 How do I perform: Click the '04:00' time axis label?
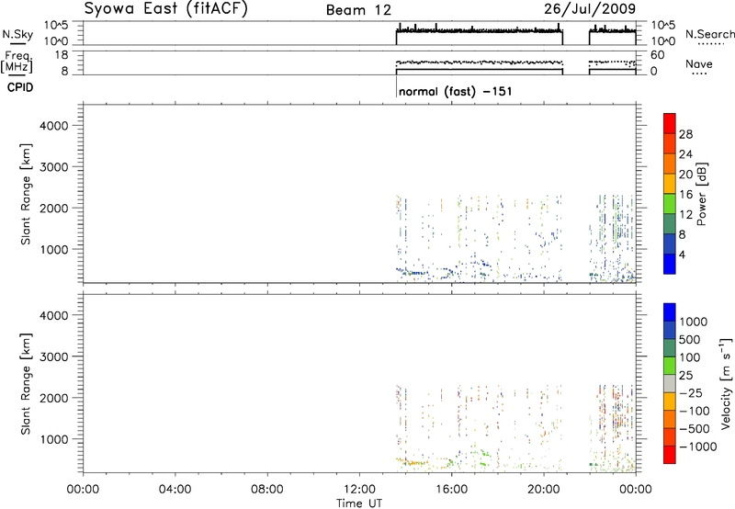(175, 490)
